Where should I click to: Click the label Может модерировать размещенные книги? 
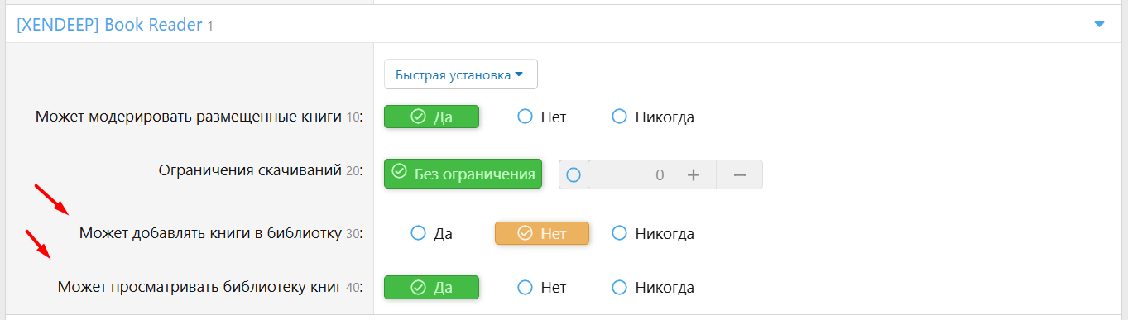point(189,117)
